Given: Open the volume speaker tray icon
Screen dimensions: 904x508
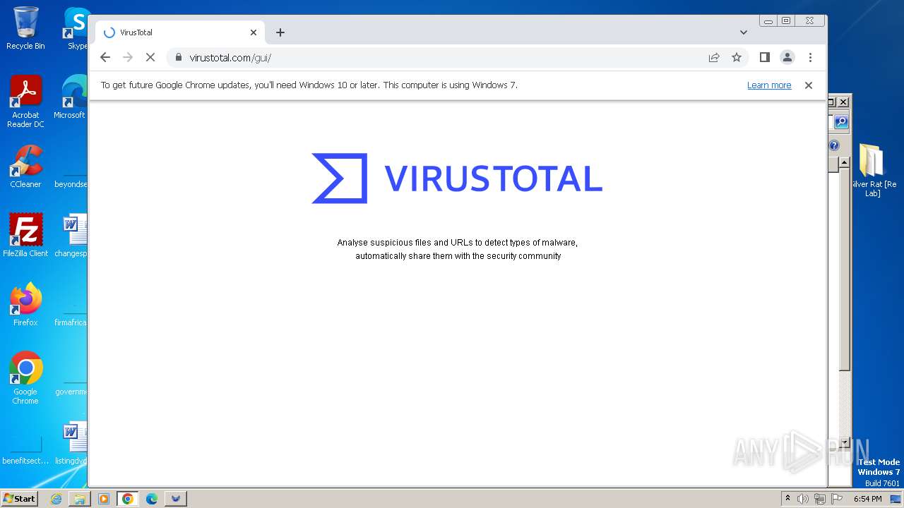Looking at the screenshot, I should pos(803,499).
